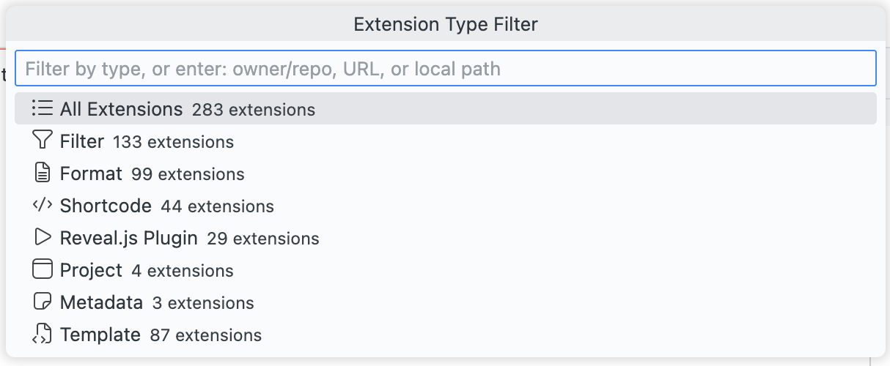Click the file-code icon beside Template

coord(43,335)
